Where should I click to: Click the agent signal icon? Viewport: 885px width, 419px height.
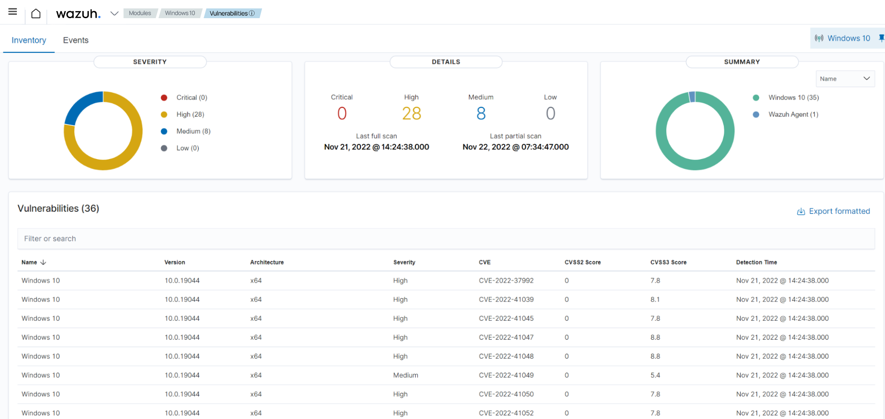pos(819,39)
